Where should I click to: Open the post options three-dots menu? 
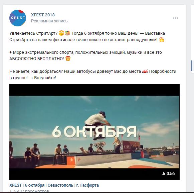click(176, 18)
